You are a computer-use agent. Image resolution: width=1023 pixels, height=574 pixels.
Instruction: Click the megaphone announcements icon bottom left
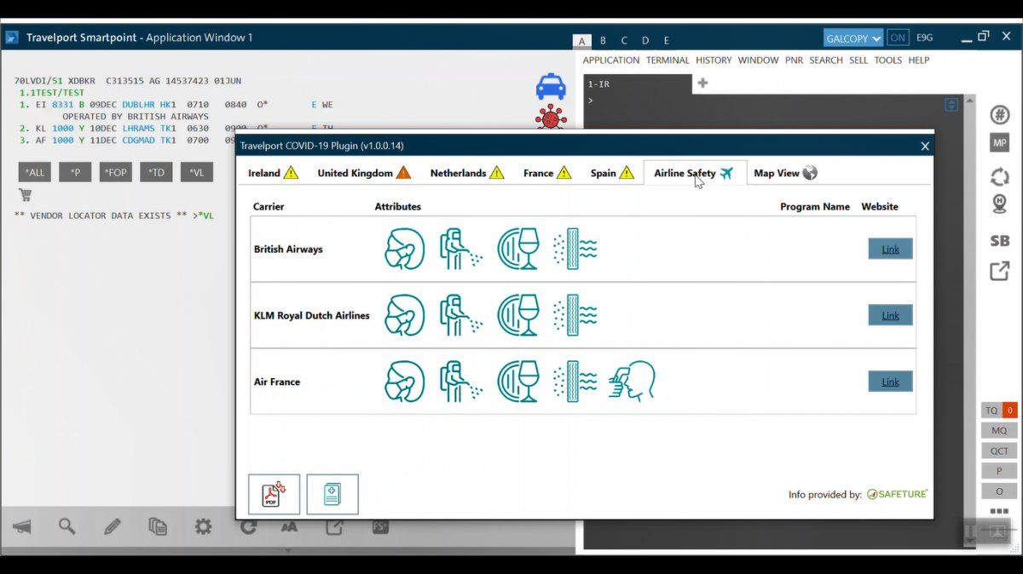coord(21,525)
